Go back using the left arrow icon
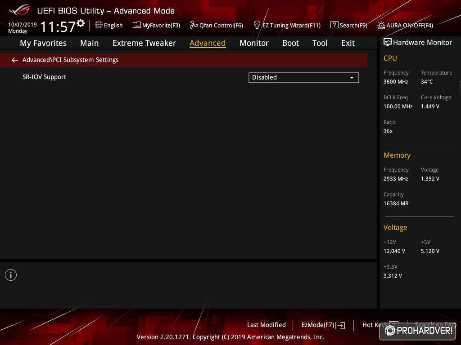The image size is (461, 345). [x=15, y=60]
